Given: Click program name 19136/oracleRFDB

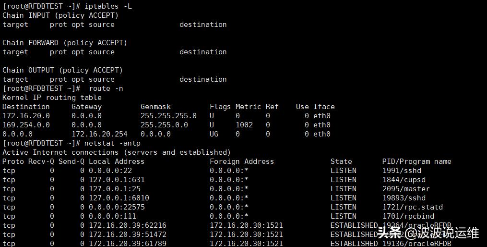Looking at the screenshot, I should coord(417,244).
